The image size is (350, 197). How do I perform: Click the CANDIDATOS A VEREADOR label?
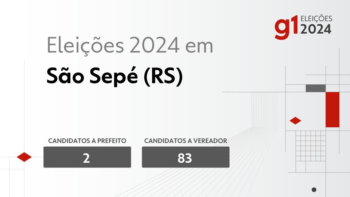(186, 140)
